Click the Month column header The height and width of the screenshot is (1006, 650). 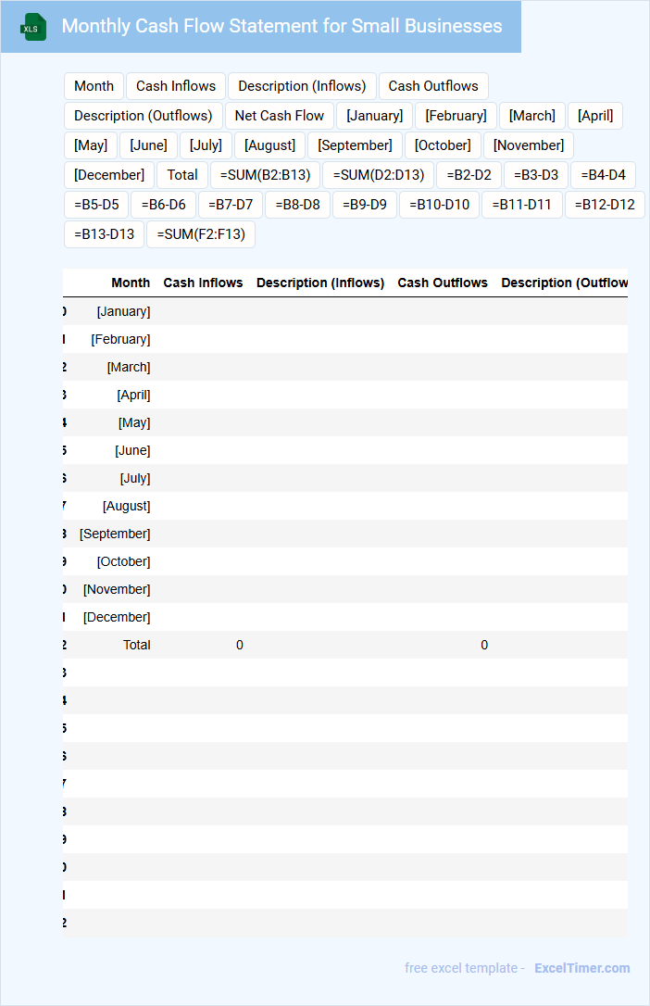[131, 283]
